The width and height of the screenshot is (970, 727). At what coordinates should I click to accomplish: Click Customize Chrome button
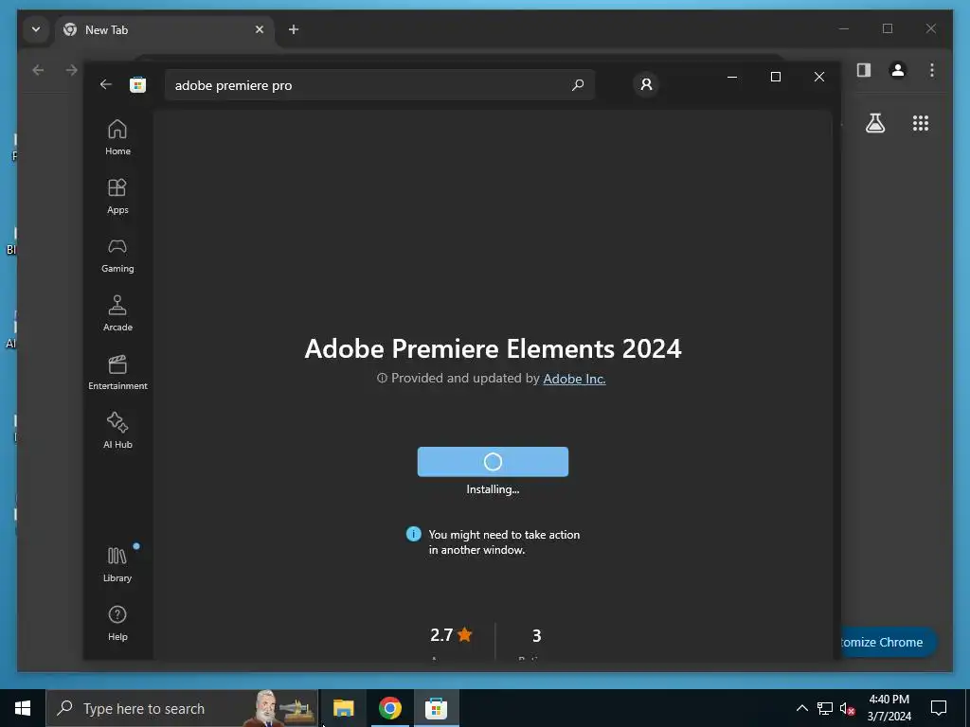(x=887, y=643)
